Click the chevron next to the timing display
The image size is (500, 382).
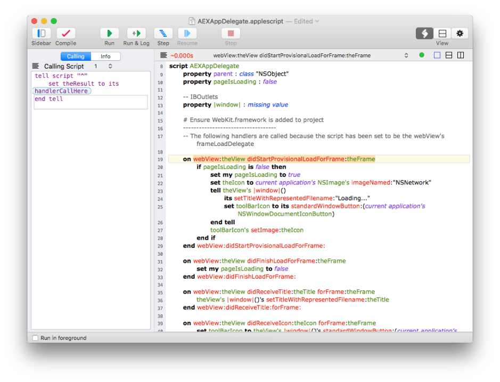[x=406, y=55]
